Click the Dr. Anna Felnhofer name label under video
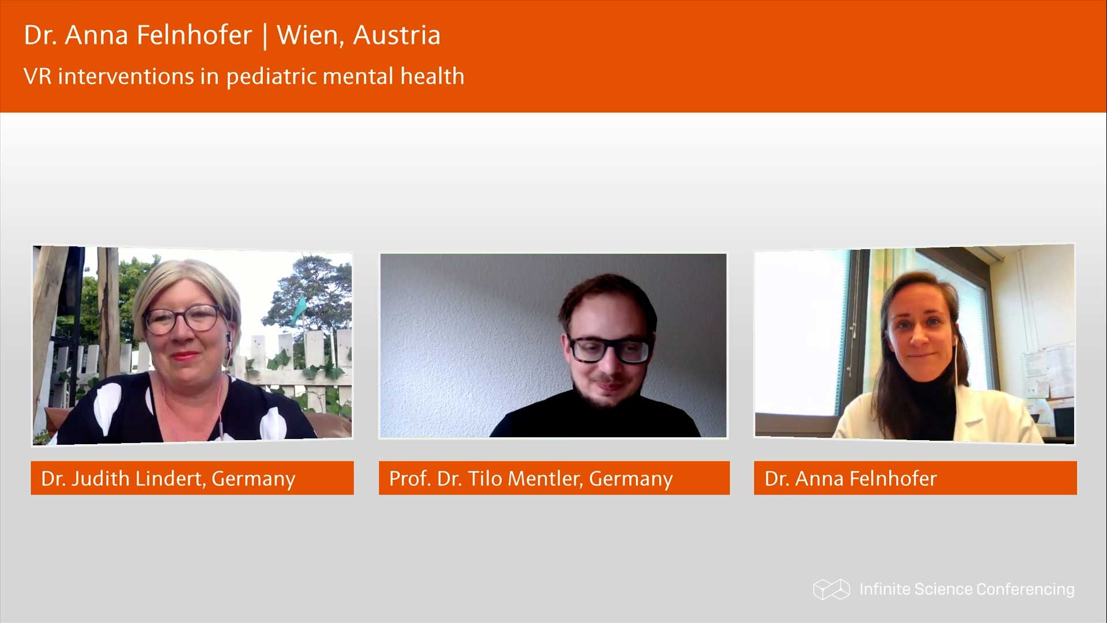The width and height of the screenshot is (1107, 623). pyautogui.click(x=915, y=478)
